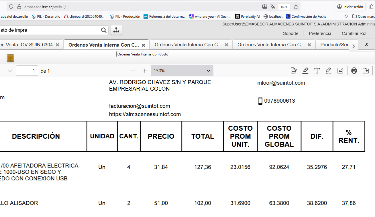Click the magnifier search icon

tap(103, 30)
